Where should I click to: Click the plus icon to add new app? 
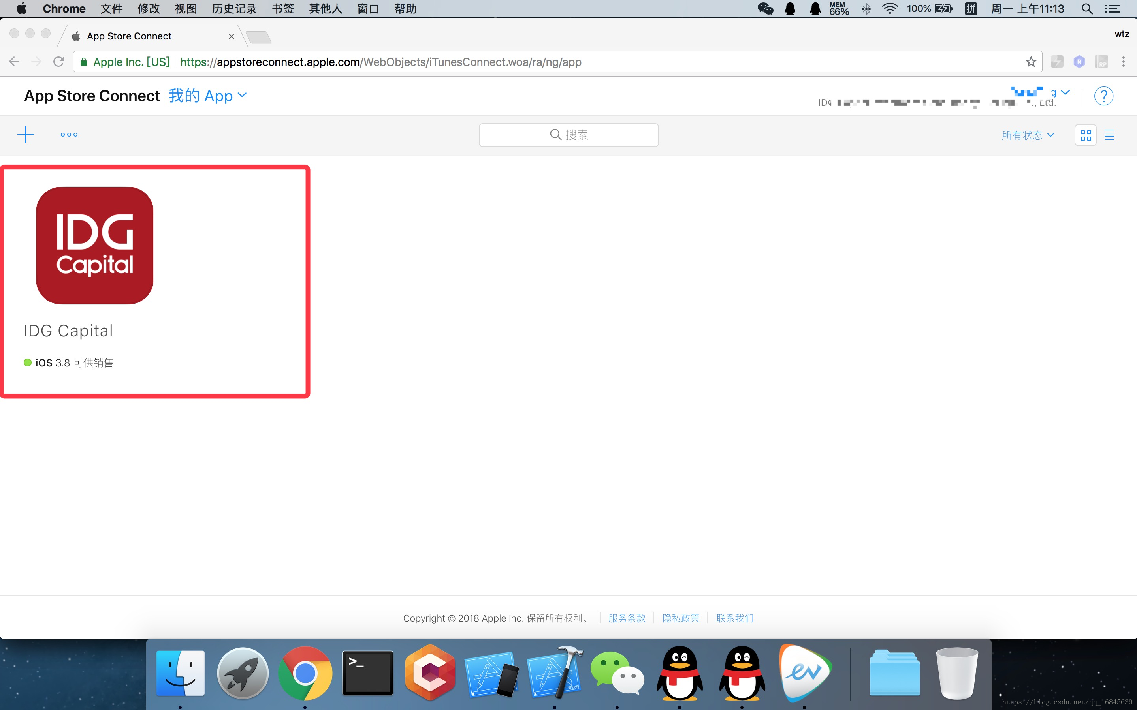pyautogui.click(x=25, y=135)
